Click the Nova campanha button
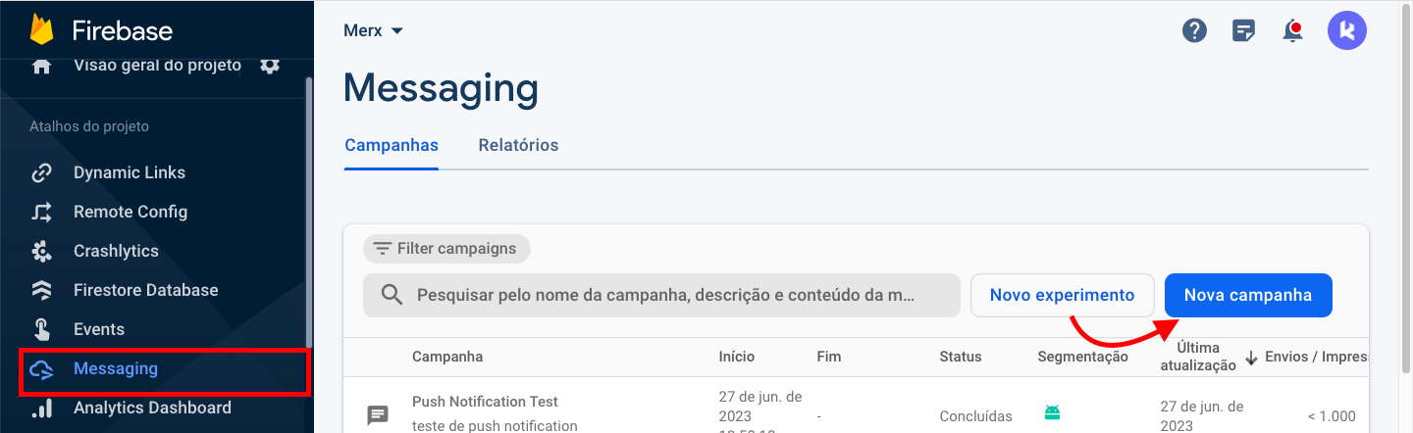 (1248, 295)
